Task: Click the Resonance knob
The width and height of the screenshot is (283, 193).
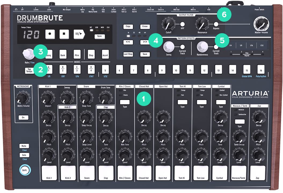Action: [x=202, y=24]
